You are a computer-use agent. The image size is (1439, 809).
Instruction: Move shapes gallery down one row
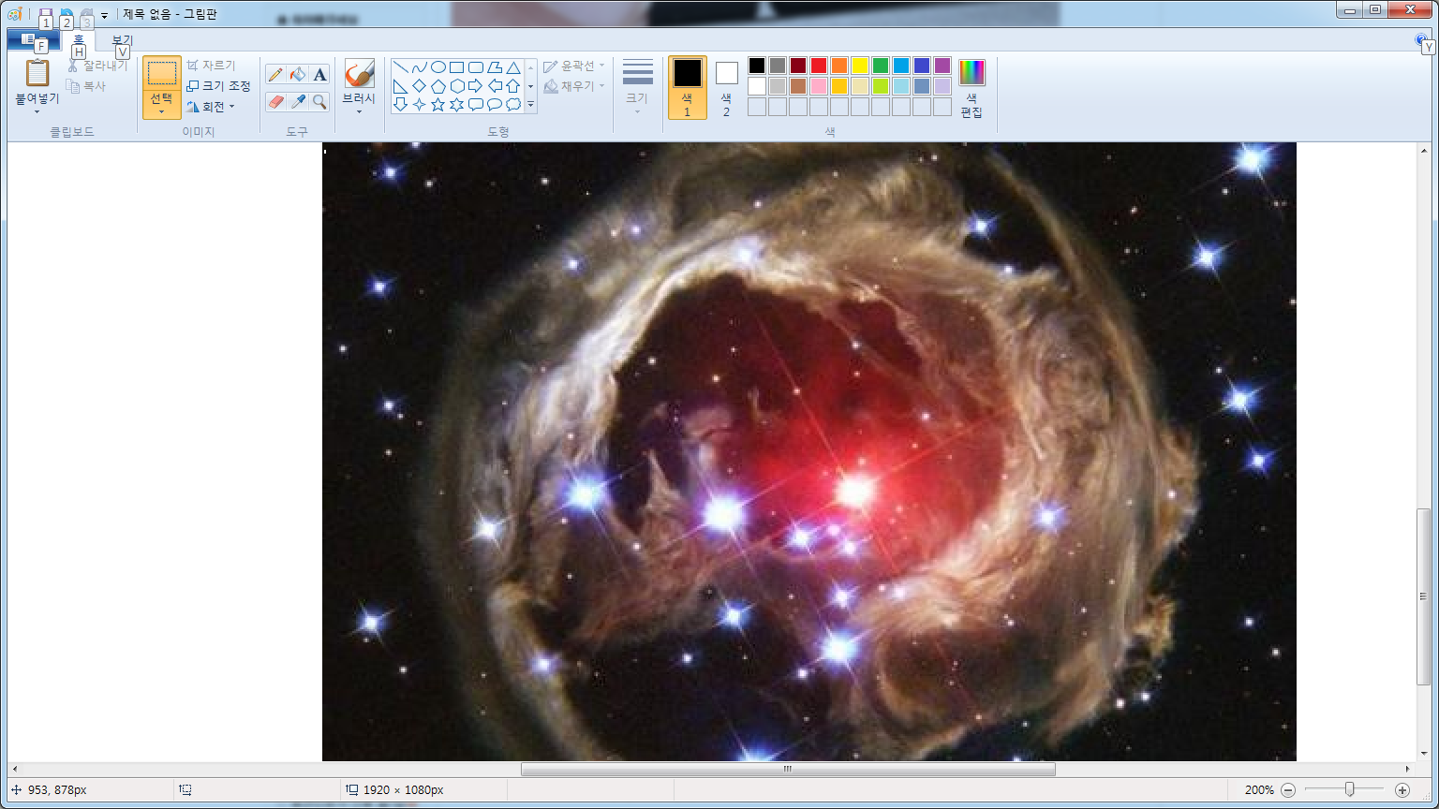(530, 86)
